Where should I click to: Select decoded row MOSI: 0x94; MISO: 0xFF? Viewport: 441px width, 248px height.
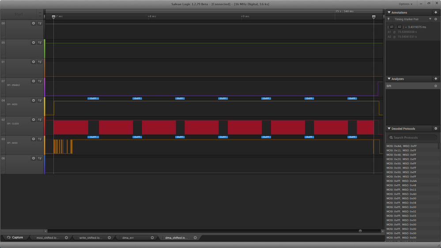(x=412, y=177)
